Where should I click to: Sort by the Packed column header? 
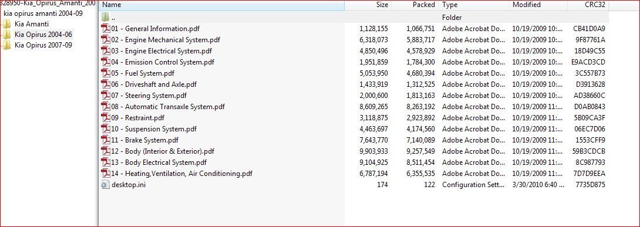pos(415,5)
